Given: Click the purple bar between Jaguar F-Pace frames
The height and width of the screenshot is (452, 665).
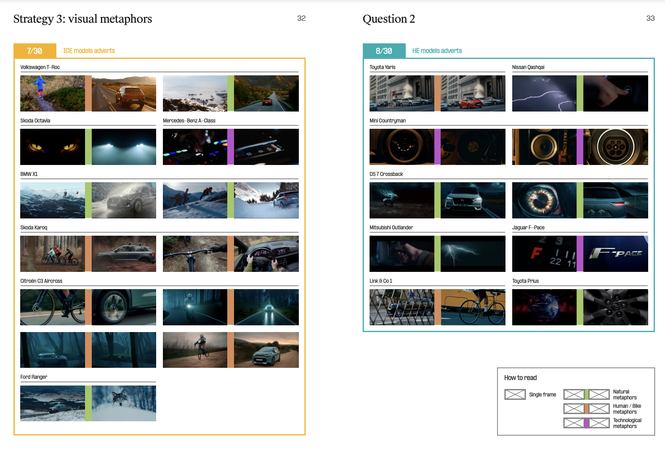Looking at the screenshot, I should click(x=580, y=254).
